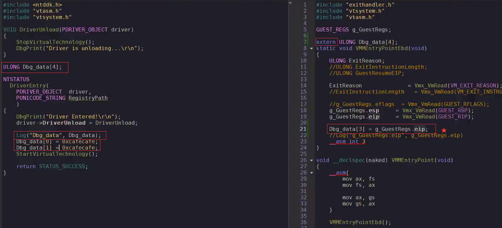Click "exithandler.h" include in right pane
Image resolution: width=502 pixels, height=228 pixels.
pyautogui.click(x=370, y=5)
